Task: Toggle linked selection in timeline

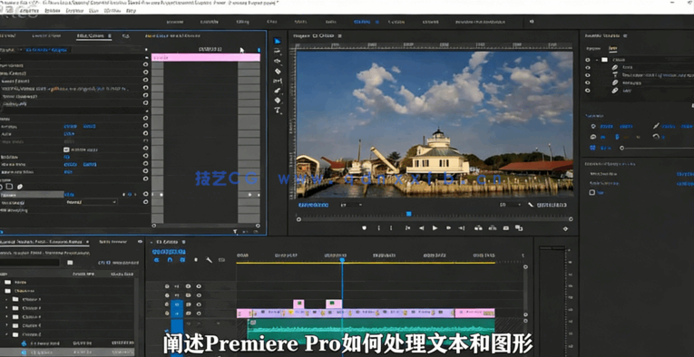Action: (x=182, y=260)
